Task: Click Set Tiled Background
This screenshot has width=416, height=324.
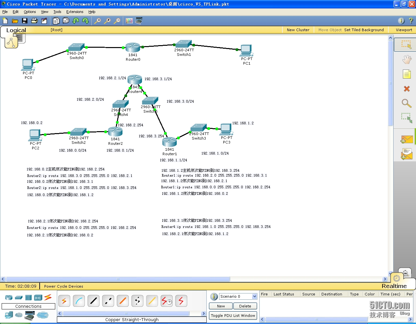Action: [x=364, y=30]
